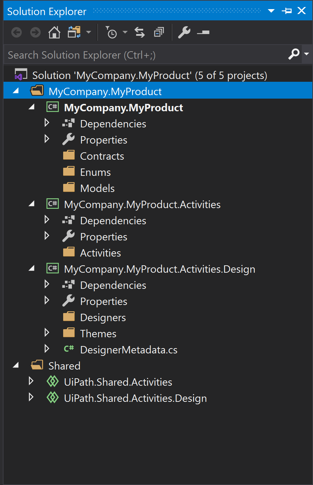
Task: Expand the UiPath.Shared.Activities project
Action: click(x=31, y=381)
